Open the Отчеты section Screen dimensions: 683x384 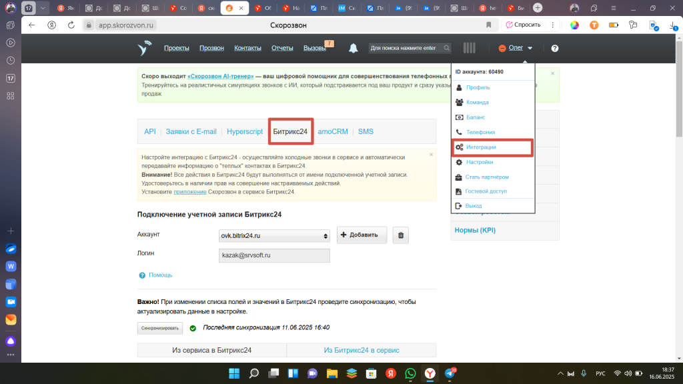(x=282, y=48)
